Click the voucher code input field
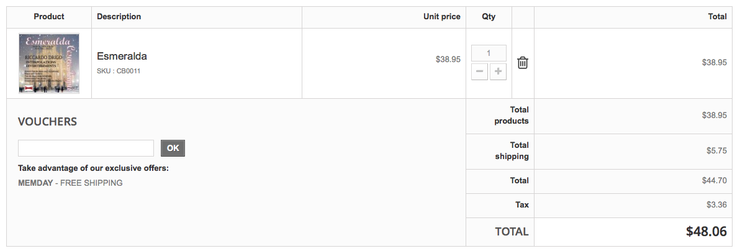Screen dimensions: 740x251 tap(86, 148)
